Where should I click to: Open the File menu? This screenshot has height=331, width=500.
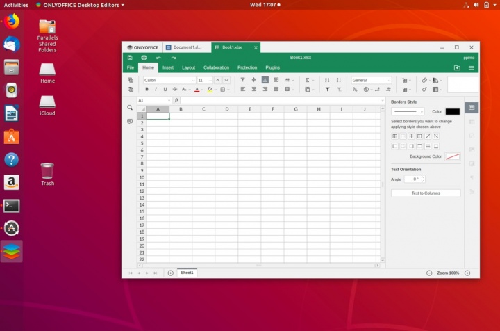point(131,67)
